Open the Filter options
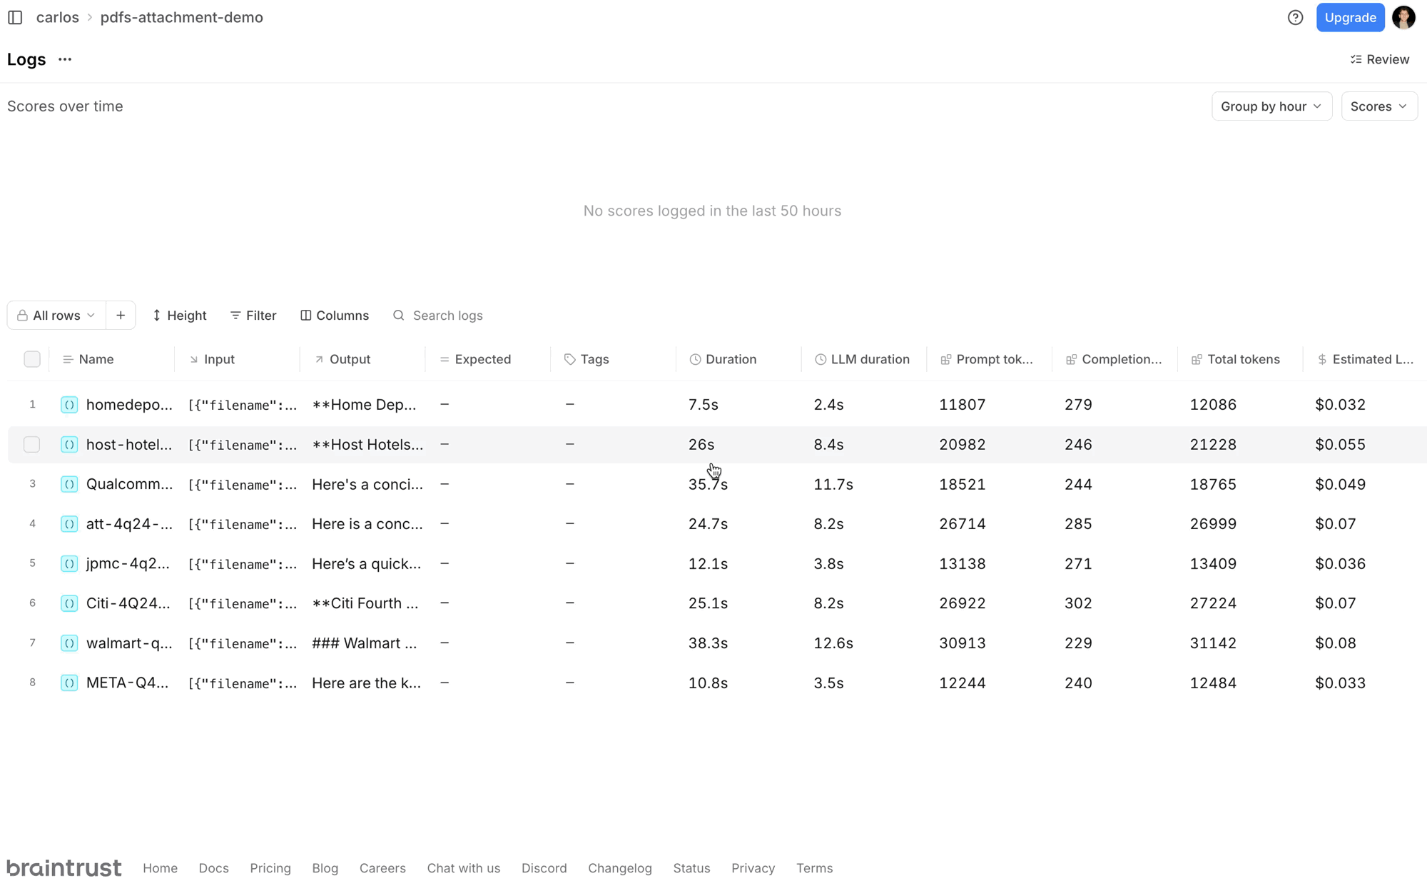This screenshot has width=1427, height=886. (x=253, y=315)
